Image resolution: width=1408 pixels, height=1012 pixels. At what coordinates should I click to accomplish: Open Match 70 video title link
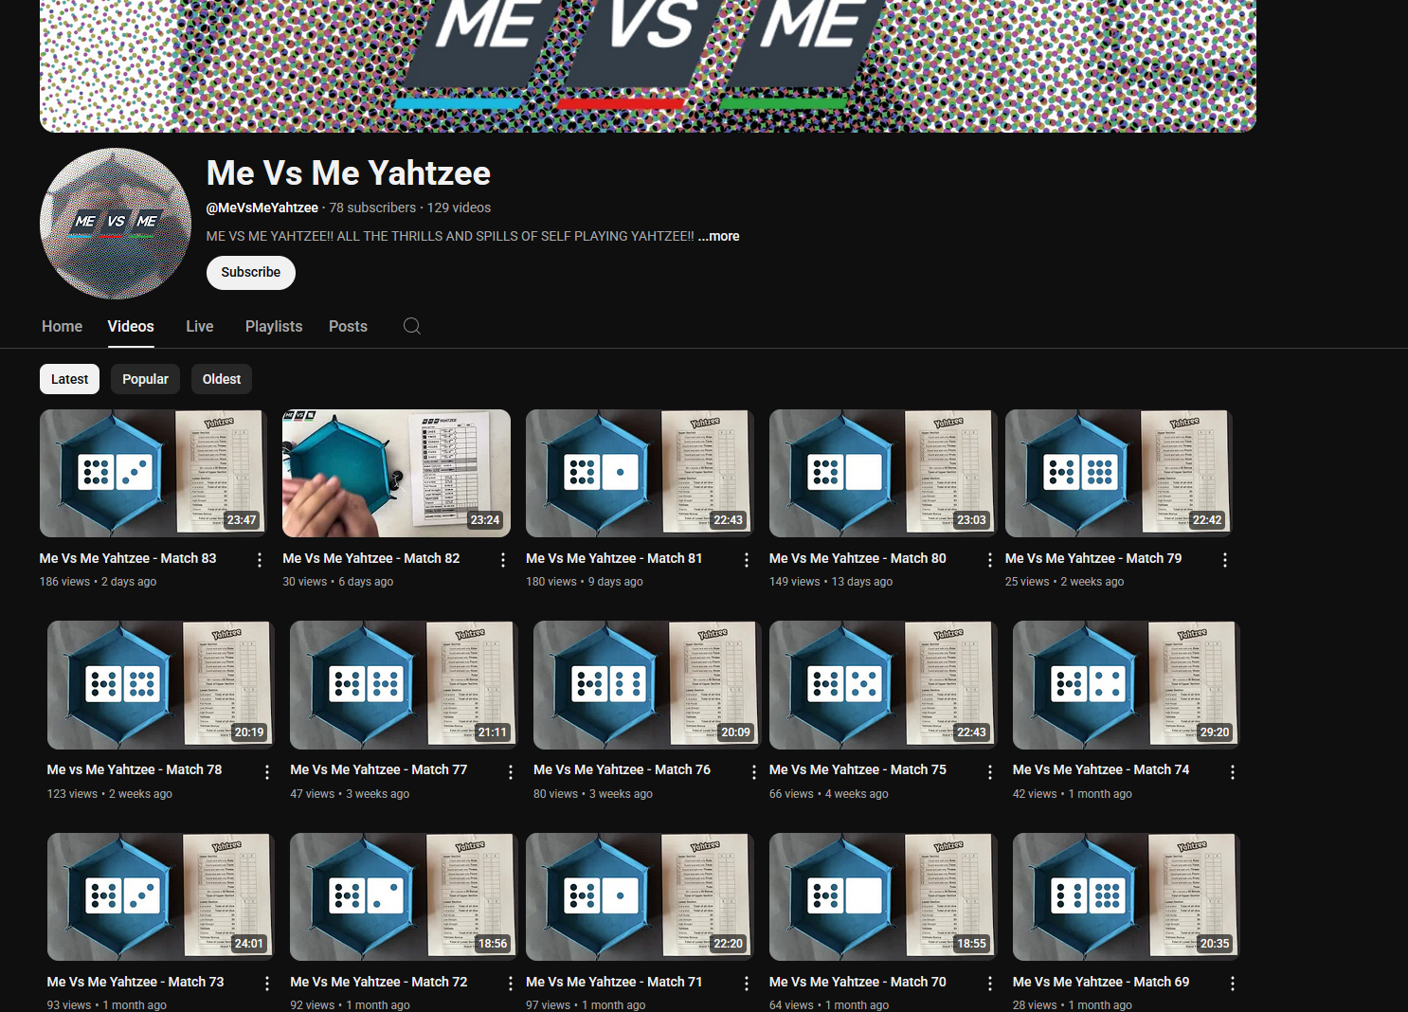coord(857,982)
